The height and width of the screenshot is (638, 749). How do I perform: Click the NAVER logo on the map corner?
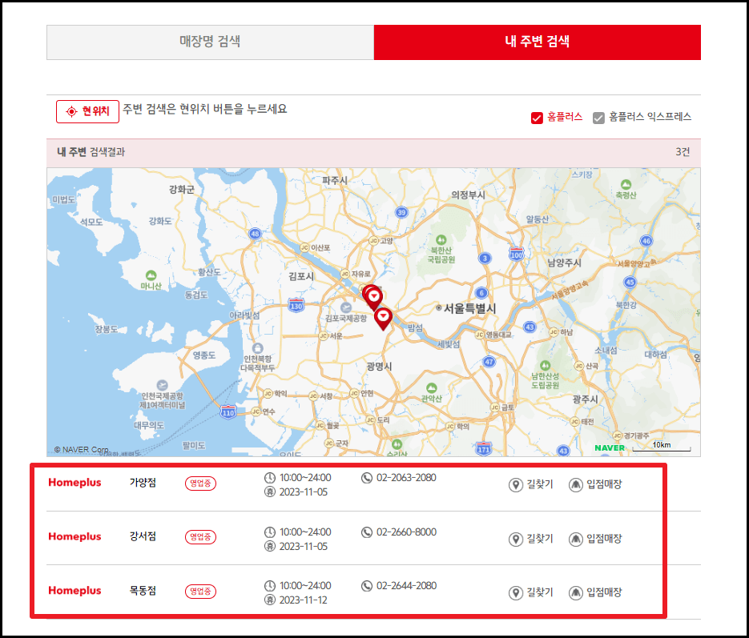(x=610, y=447)
